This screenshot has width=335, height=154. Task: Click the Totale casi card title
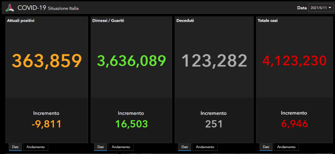pos(268,21)
